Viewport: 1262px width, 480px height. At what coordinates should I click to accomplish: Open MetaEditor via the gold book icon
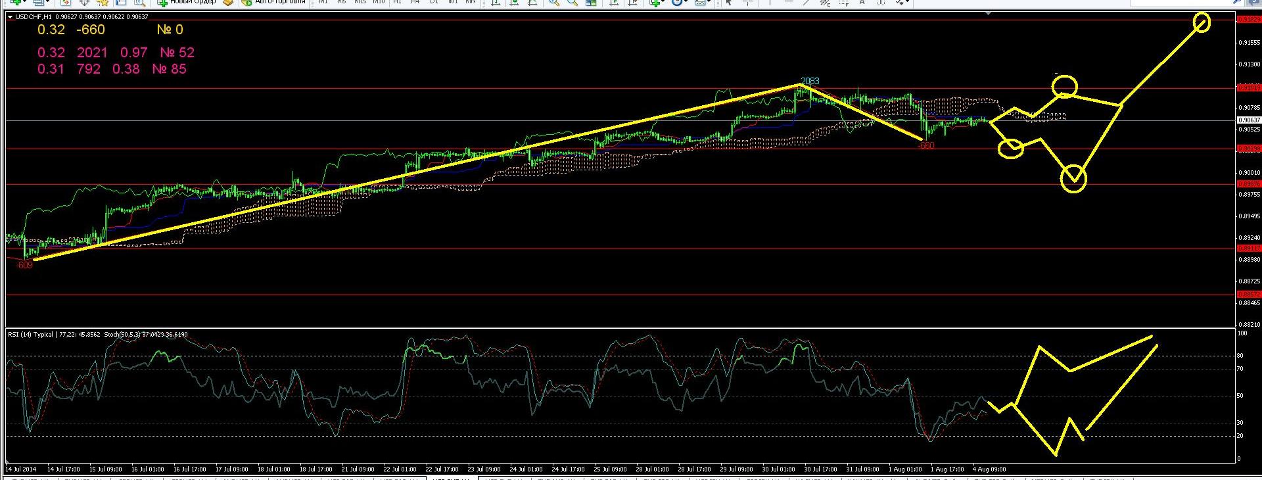228,2
